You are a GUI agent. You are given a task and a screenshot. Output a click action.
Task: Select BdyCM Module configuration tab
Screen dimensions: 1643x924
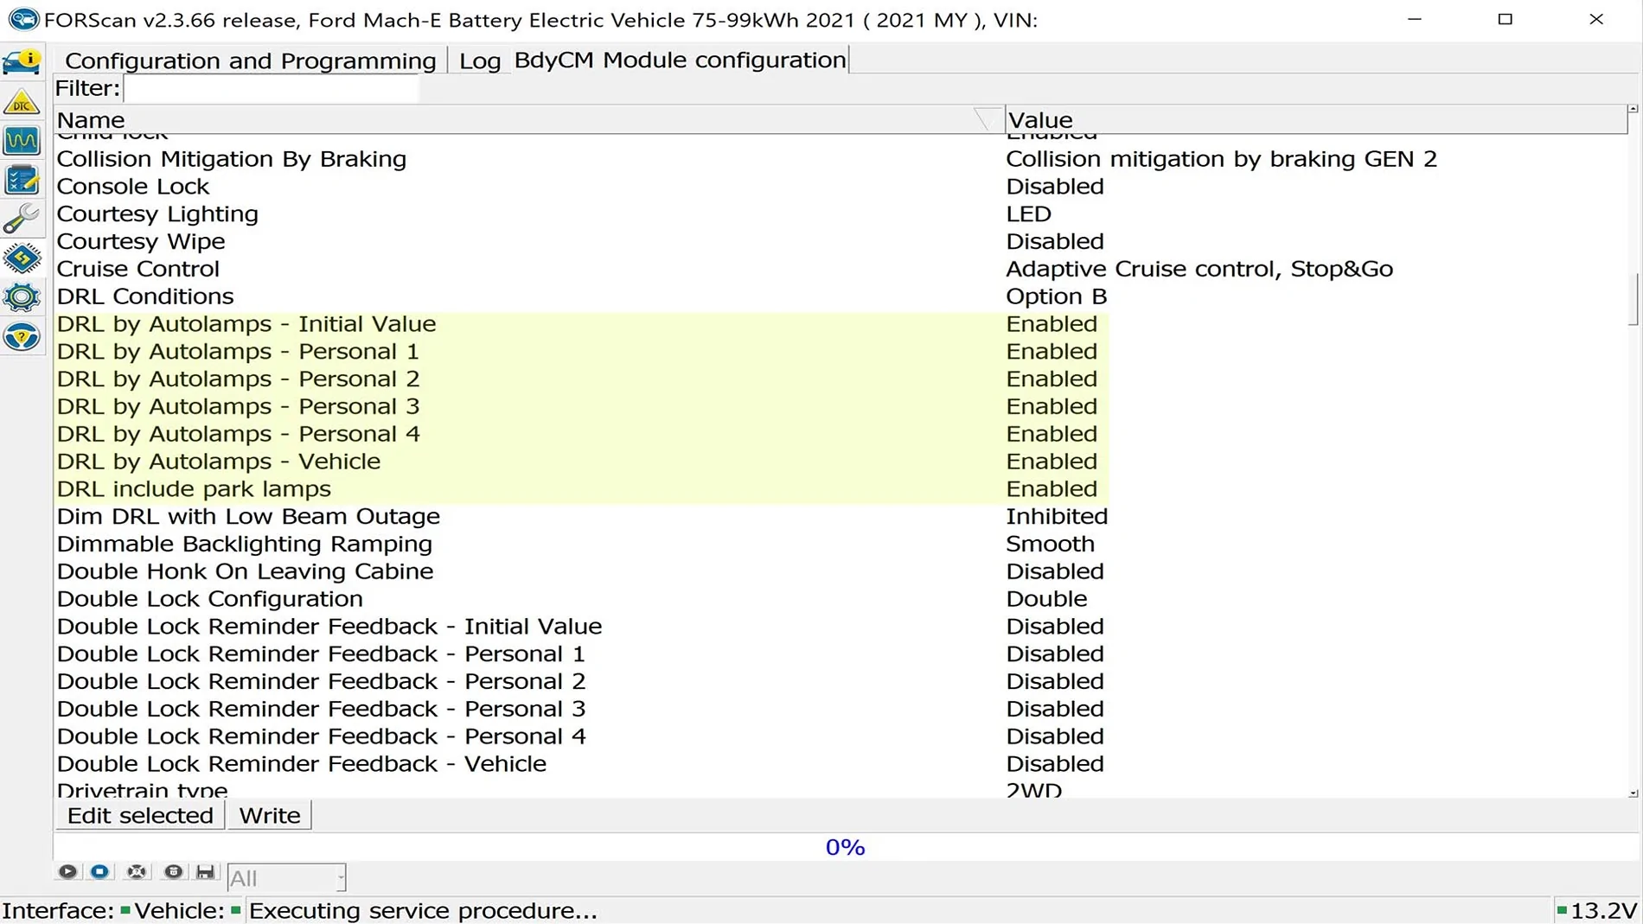tap(680, 60)
